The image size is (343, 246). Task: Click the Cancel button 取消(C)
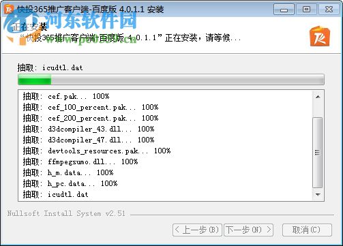pos(307,230)
